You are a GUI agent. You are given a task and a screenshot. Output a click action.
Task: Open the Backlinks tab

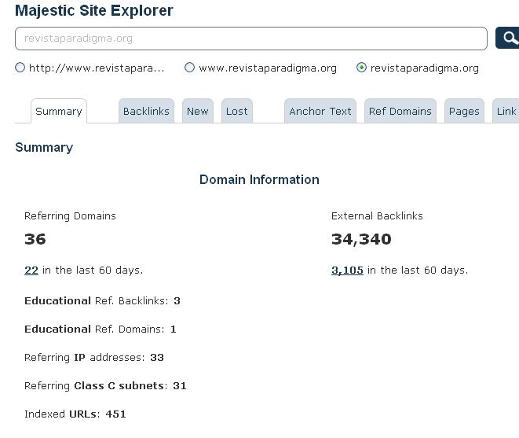[146, 111]
